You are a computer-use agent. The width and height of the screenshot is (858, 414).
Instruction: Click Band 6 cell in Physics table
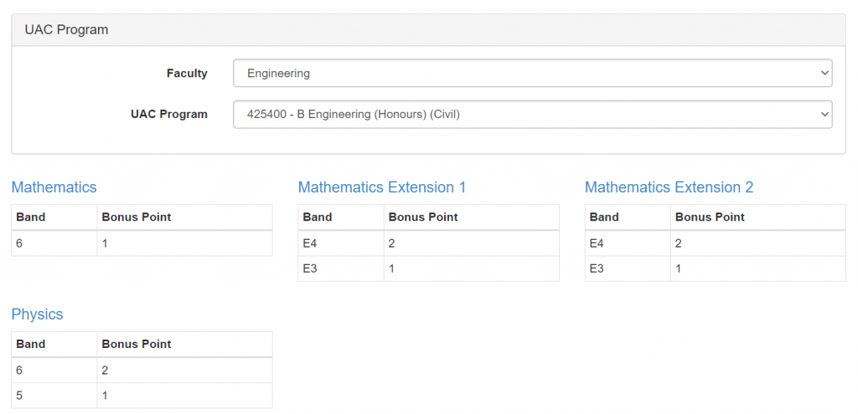coord(20,371)
